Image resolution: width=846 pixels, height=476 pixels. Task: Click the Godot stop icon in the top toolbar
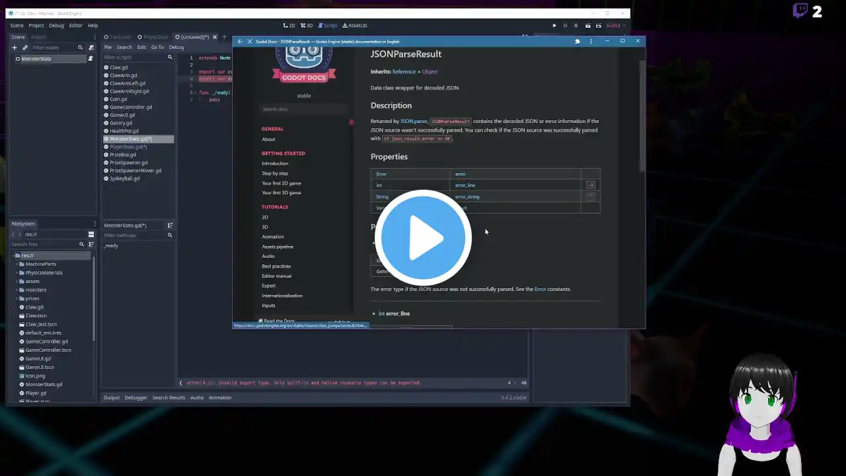point(576,25)
